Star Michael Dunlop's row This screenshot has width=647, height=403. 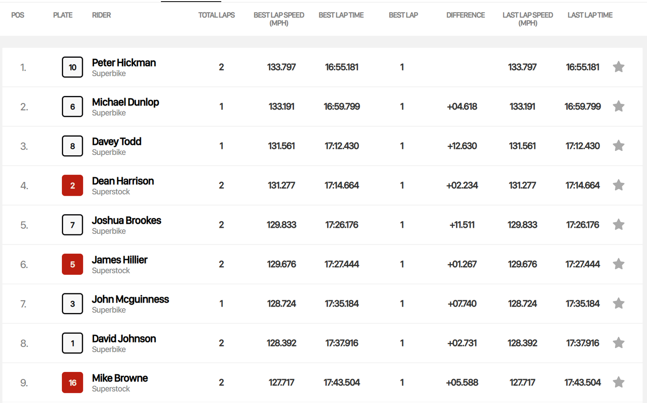618,106
